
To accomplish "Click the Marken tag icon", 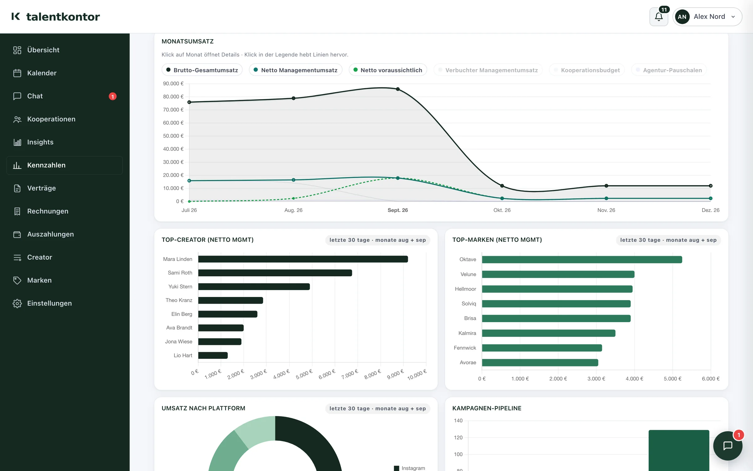I will pos(17,280).
